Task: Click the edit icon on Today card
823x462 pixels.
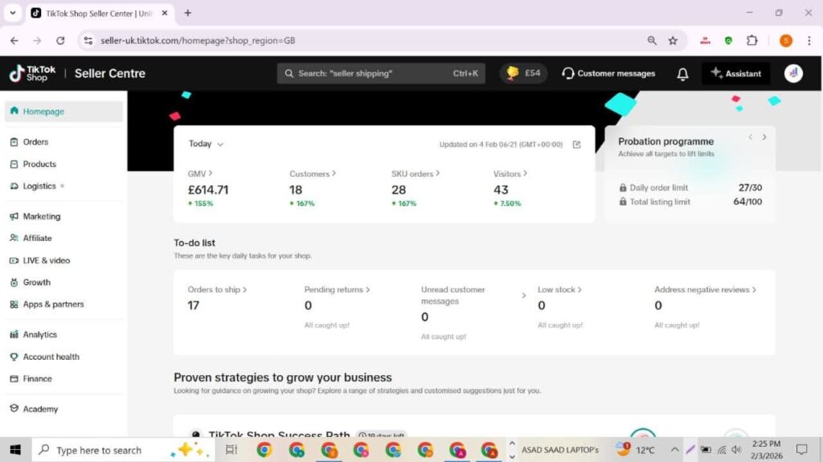Action: click(576, 145)
